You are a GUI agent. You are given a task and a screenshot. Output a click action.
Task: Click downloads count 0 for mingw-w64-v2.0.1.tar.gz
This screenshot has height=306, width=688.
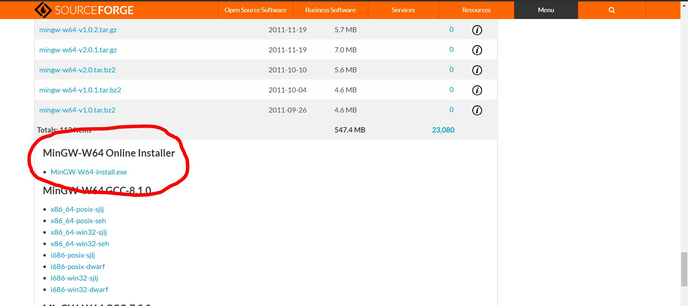click(451, 49)
